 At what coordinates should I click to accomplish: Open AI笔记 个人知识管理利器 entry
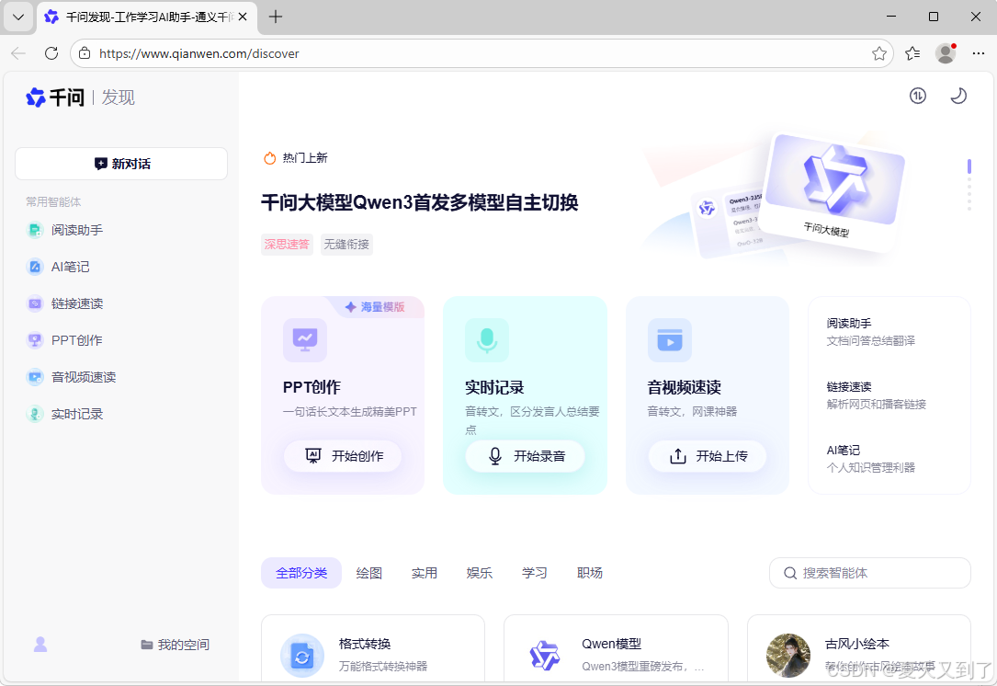[871, 459]
